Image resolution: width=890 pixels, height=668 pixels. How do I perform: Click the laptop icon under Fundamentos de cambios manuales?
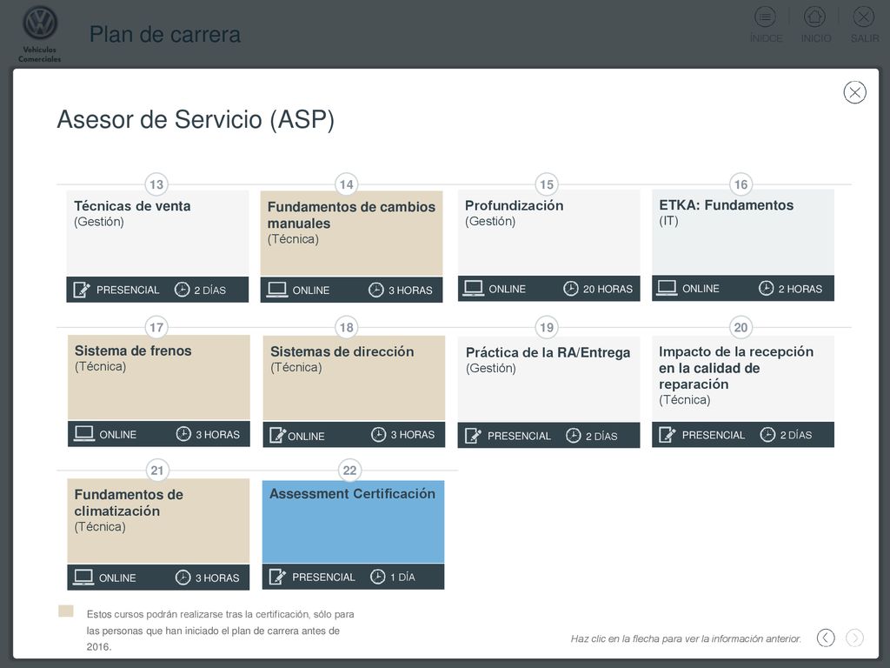277,290
